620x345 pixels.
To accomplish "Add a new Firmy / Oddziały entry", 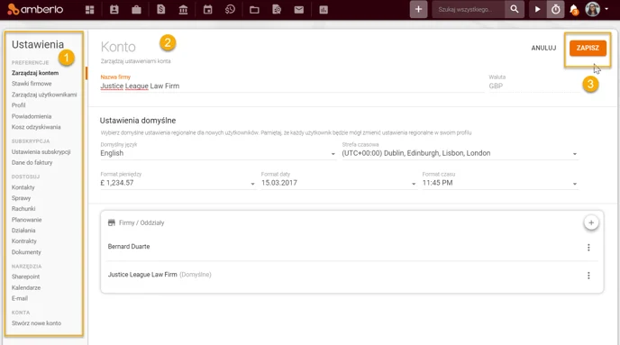I will tap(591, 222).
